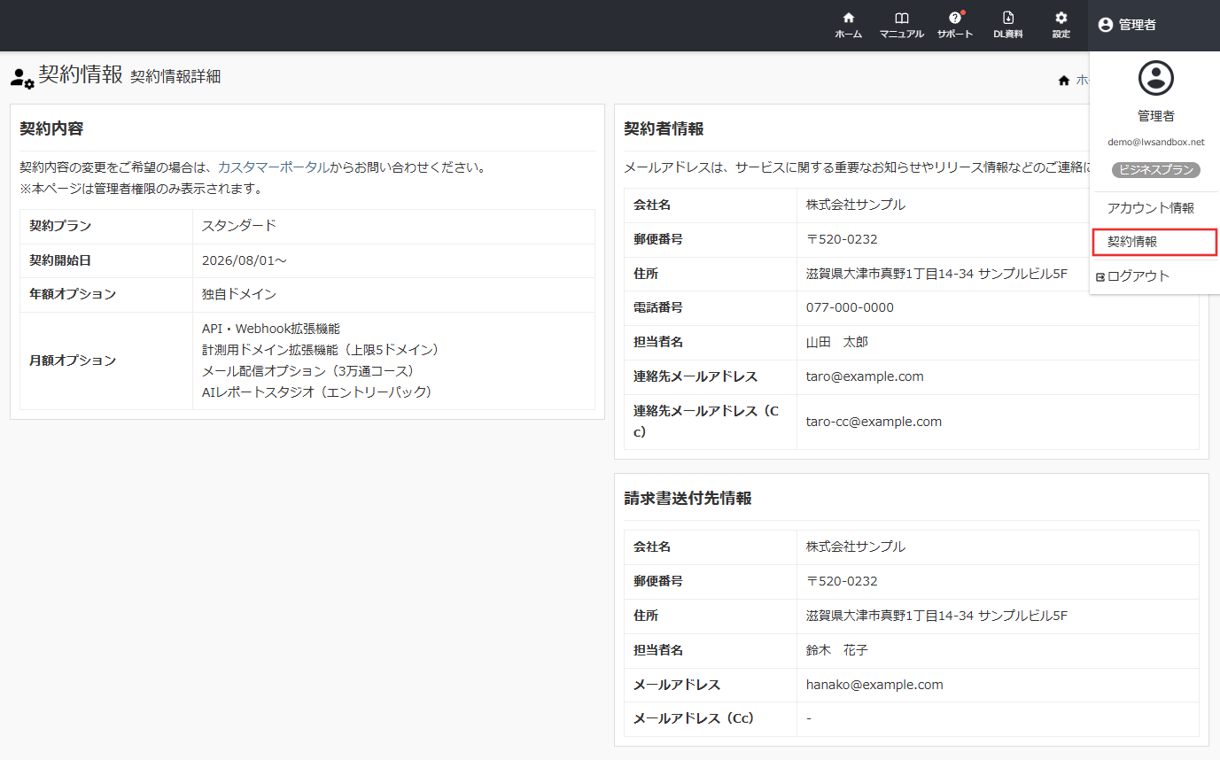The image size is (1220, 760).
Task: Click the start date 2026/08/01～
Action: coord(245,260)
